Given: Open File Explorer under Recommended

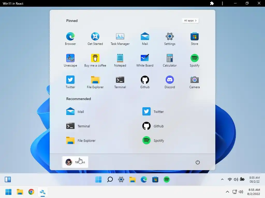Looking at the screenshot, I should tap(81, 141).
